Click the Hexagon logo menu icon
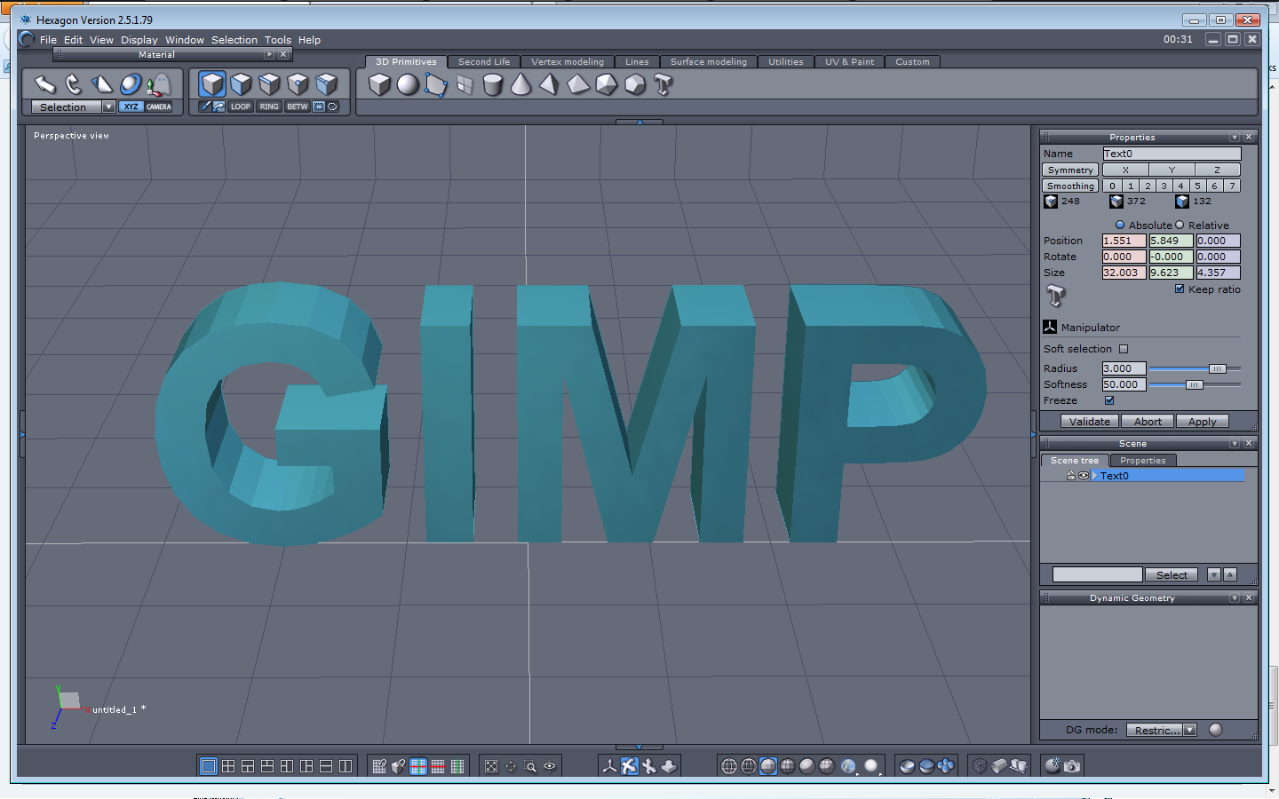This screenshot has height=799, width=1279. pyautogui.click(x=27, y=39)
